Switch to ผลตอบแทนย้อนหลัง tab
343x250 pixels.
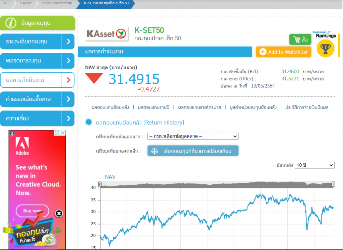[x=110, y=107]
